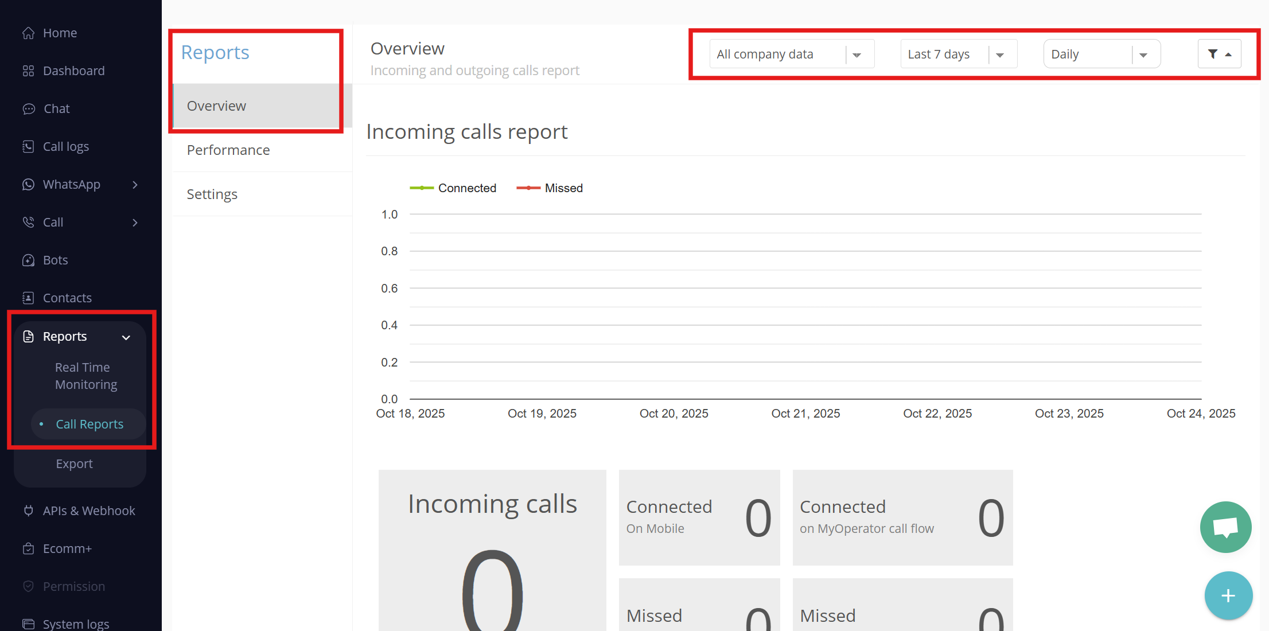This screenshot has width=1269, height=631.
Task: Open Contacts via its sidebar icon
Action: tap(29, 298)
